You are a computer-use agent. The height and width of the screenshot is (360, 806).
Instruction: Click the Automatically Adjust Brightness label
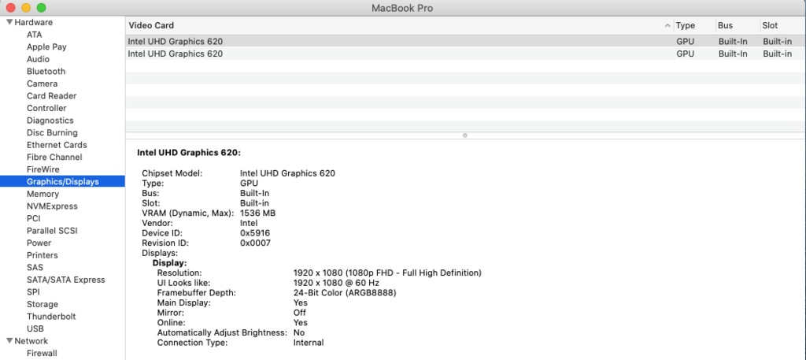coord(222,332)
